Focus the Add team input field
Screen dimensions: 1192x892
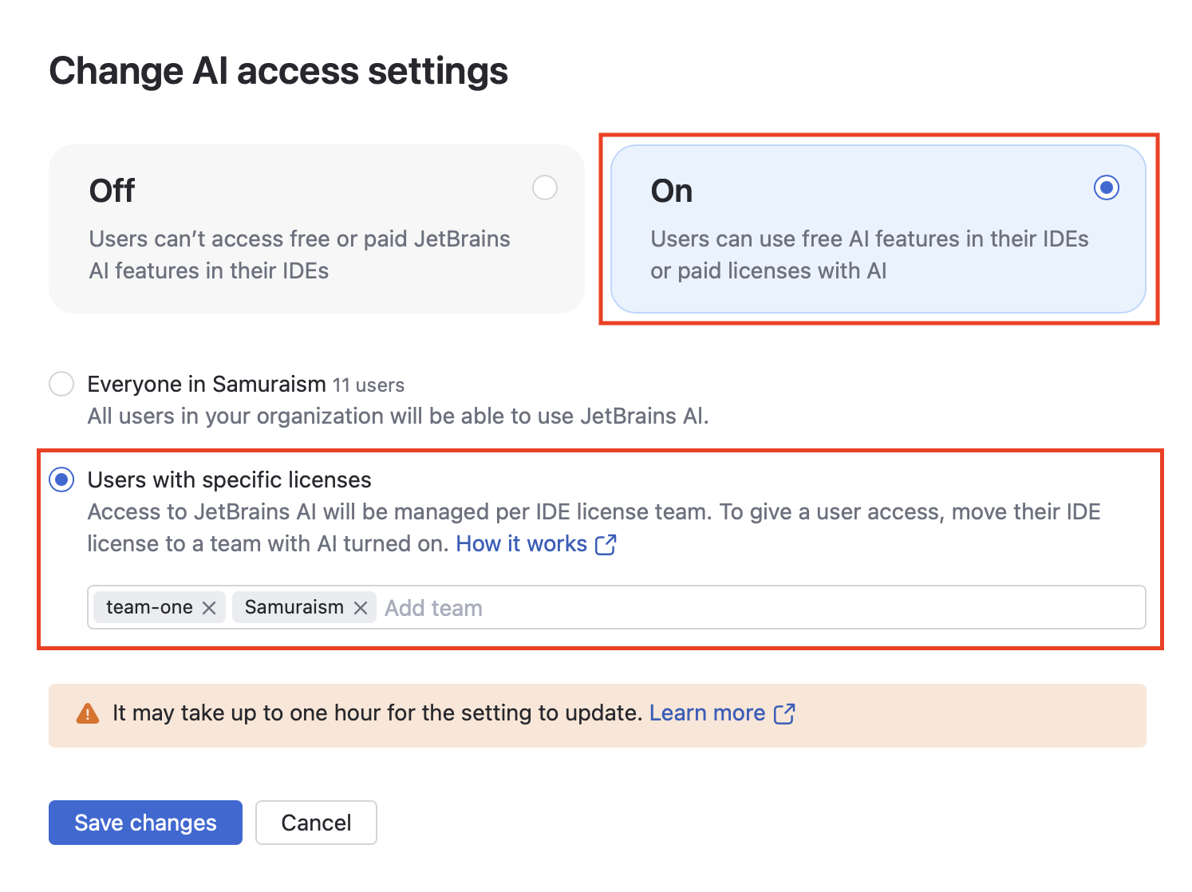[x=718, y=608]
